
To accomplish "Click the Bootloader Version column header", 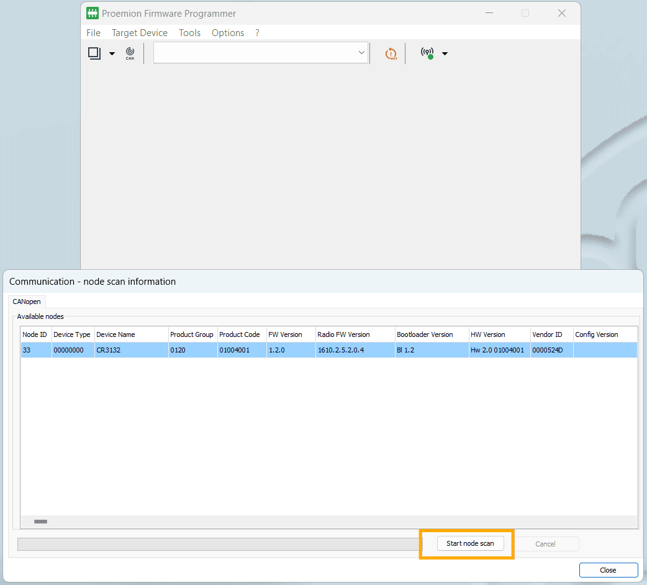I will click(x=425, y=334).
